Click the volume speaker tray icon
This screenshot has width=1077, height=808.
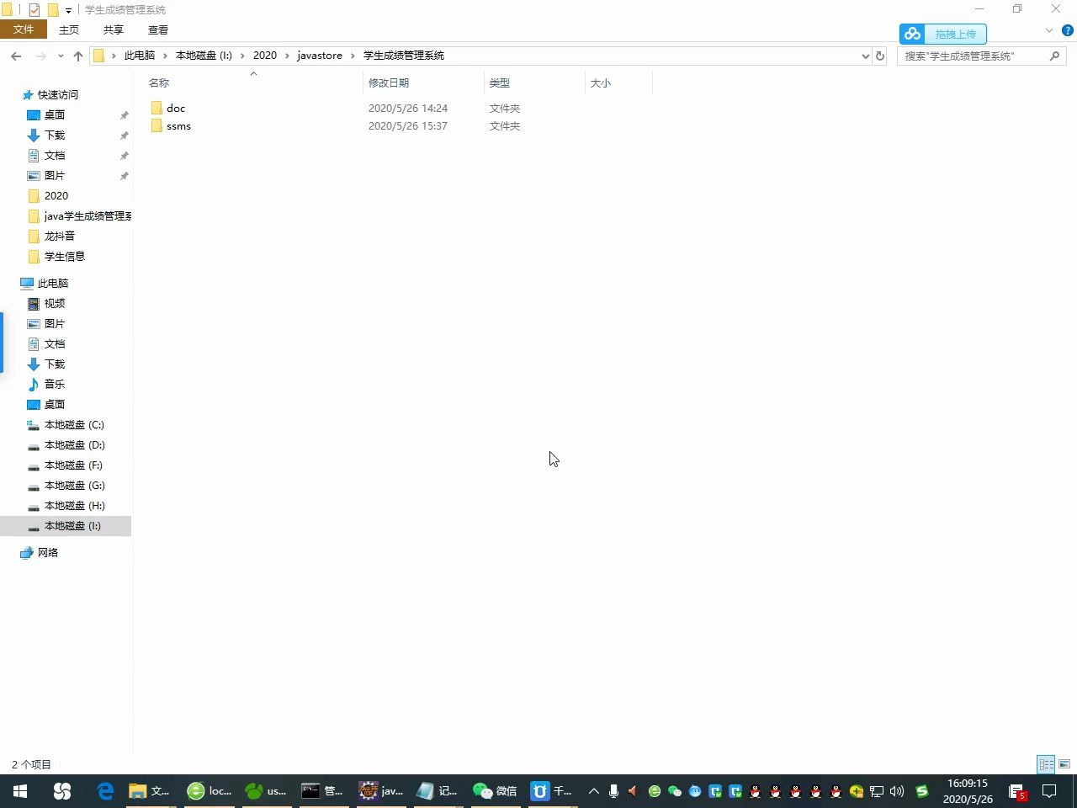coord(897,791)
